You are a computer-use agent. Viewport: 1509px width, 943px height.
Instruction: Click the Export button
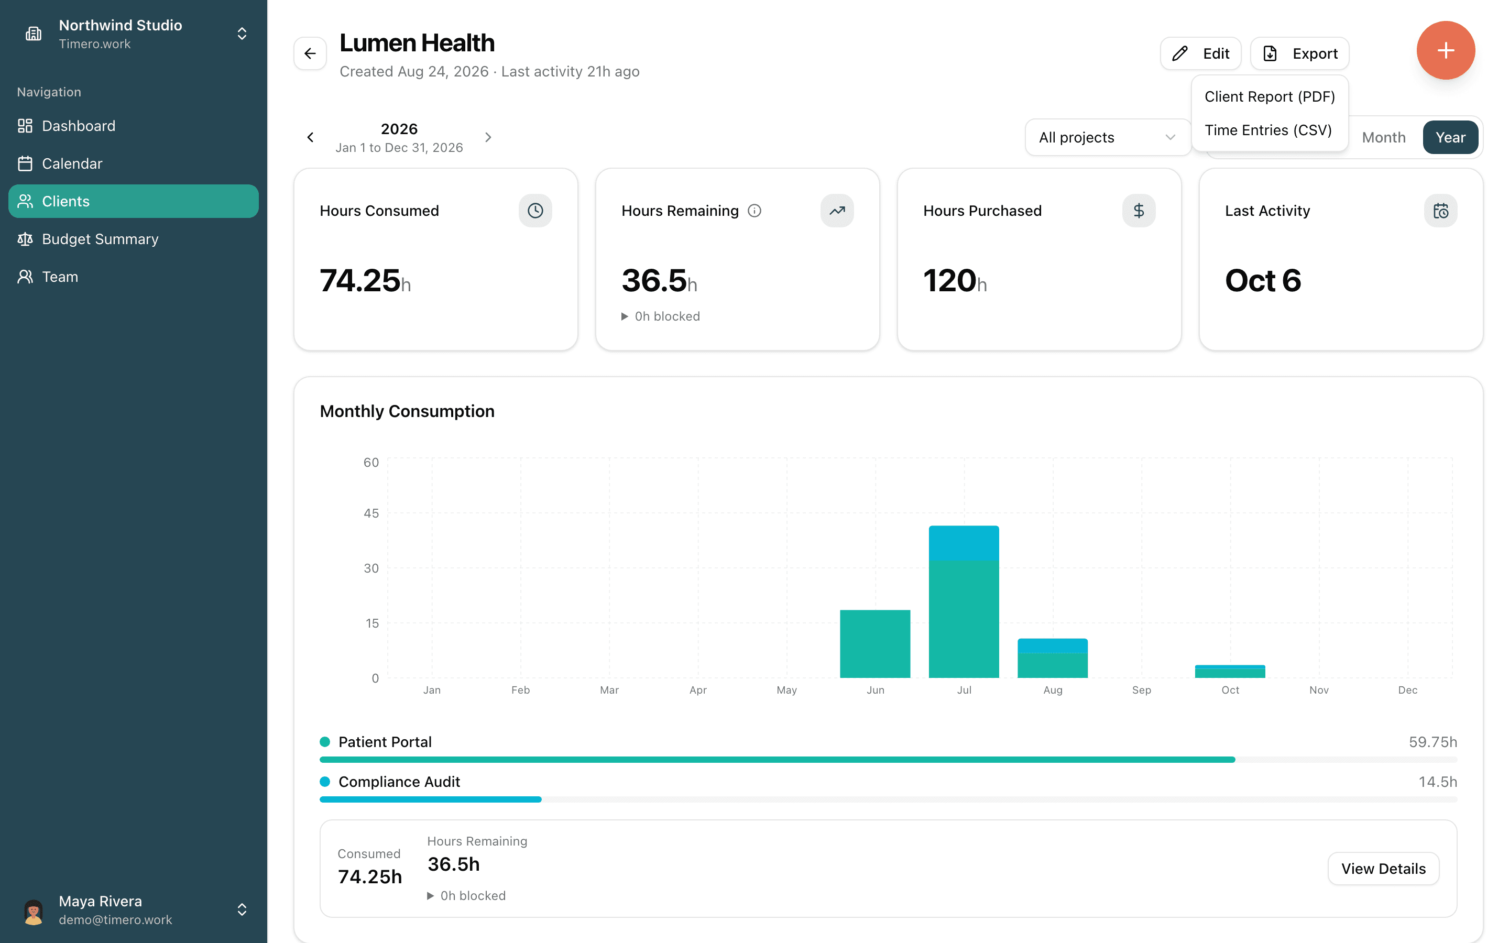(1299, 53)
